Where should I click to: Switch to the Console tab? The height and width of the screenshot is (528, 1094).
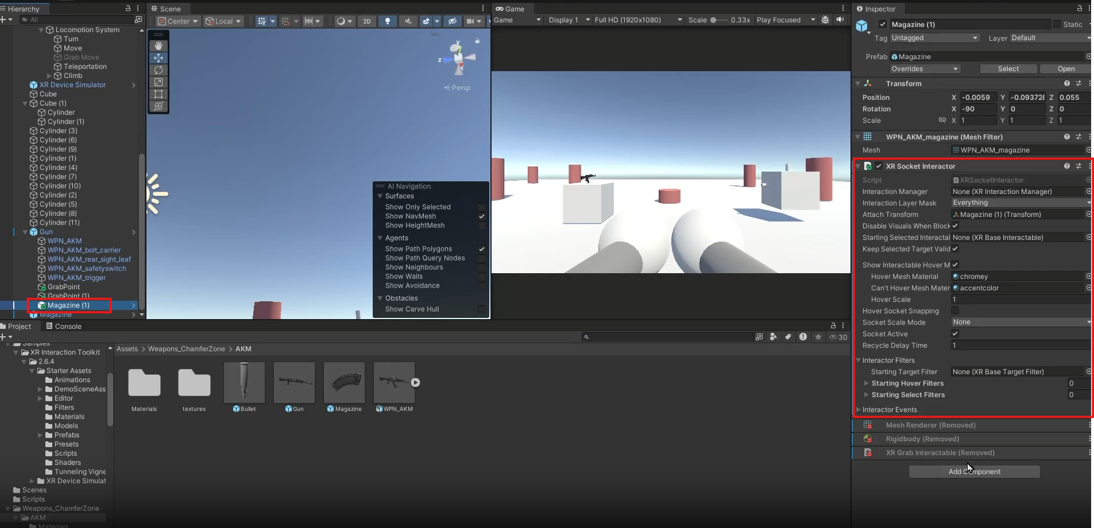(63, 326)
